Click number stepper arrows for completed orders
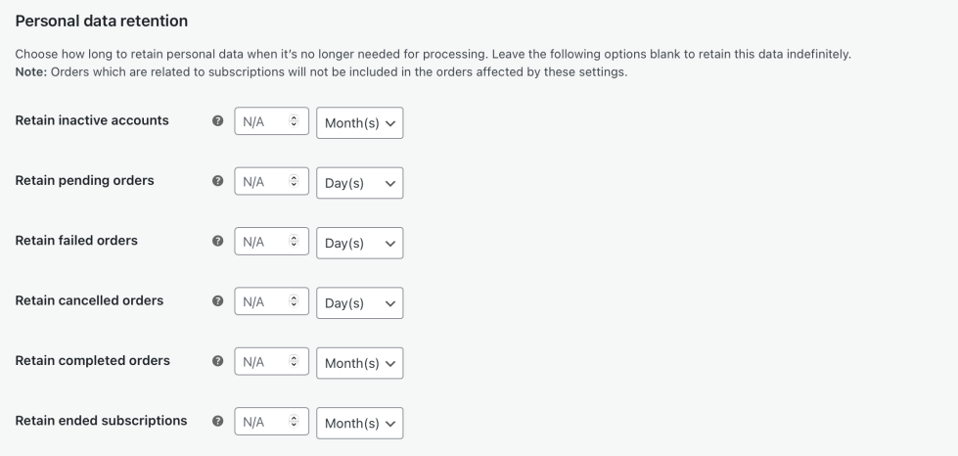 coord(295,362)
